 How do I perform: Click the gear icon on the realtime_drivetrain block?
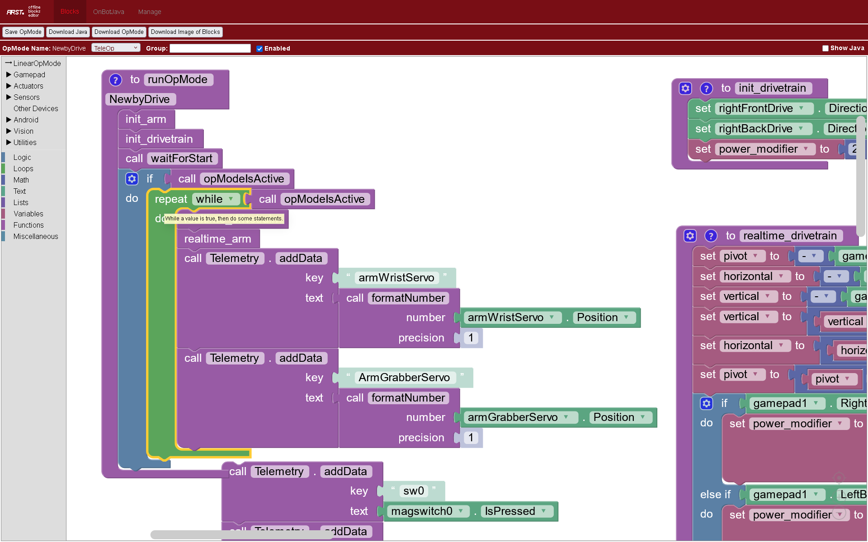coord(690,236)
